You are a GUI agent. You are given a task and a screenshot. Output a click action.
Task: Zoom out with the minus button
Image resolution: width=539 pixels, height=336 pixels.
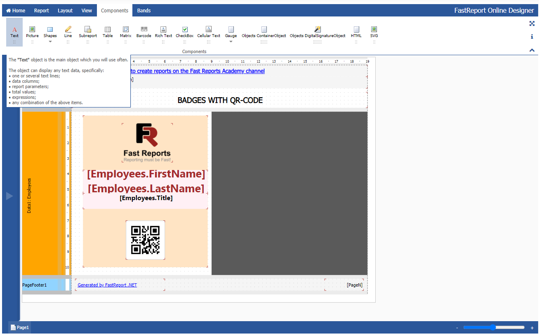click(x=457, y=328)
